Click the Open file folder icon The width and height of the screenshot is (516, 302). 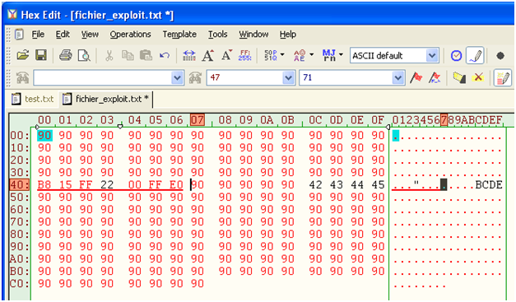pyautogui.click(x=23, y=55)
